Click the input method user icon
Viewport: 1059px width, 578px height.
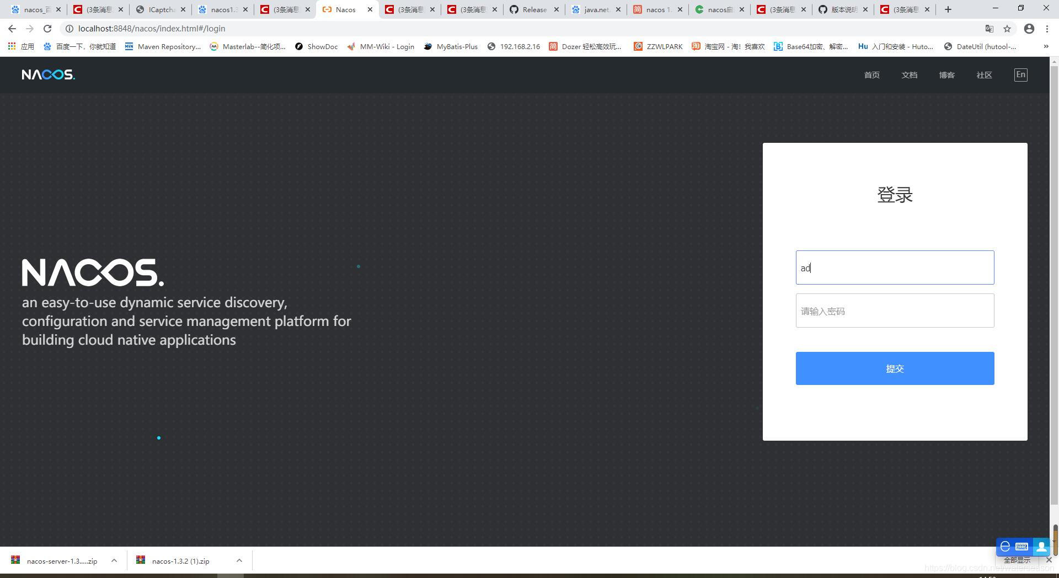coord(1041,547)
